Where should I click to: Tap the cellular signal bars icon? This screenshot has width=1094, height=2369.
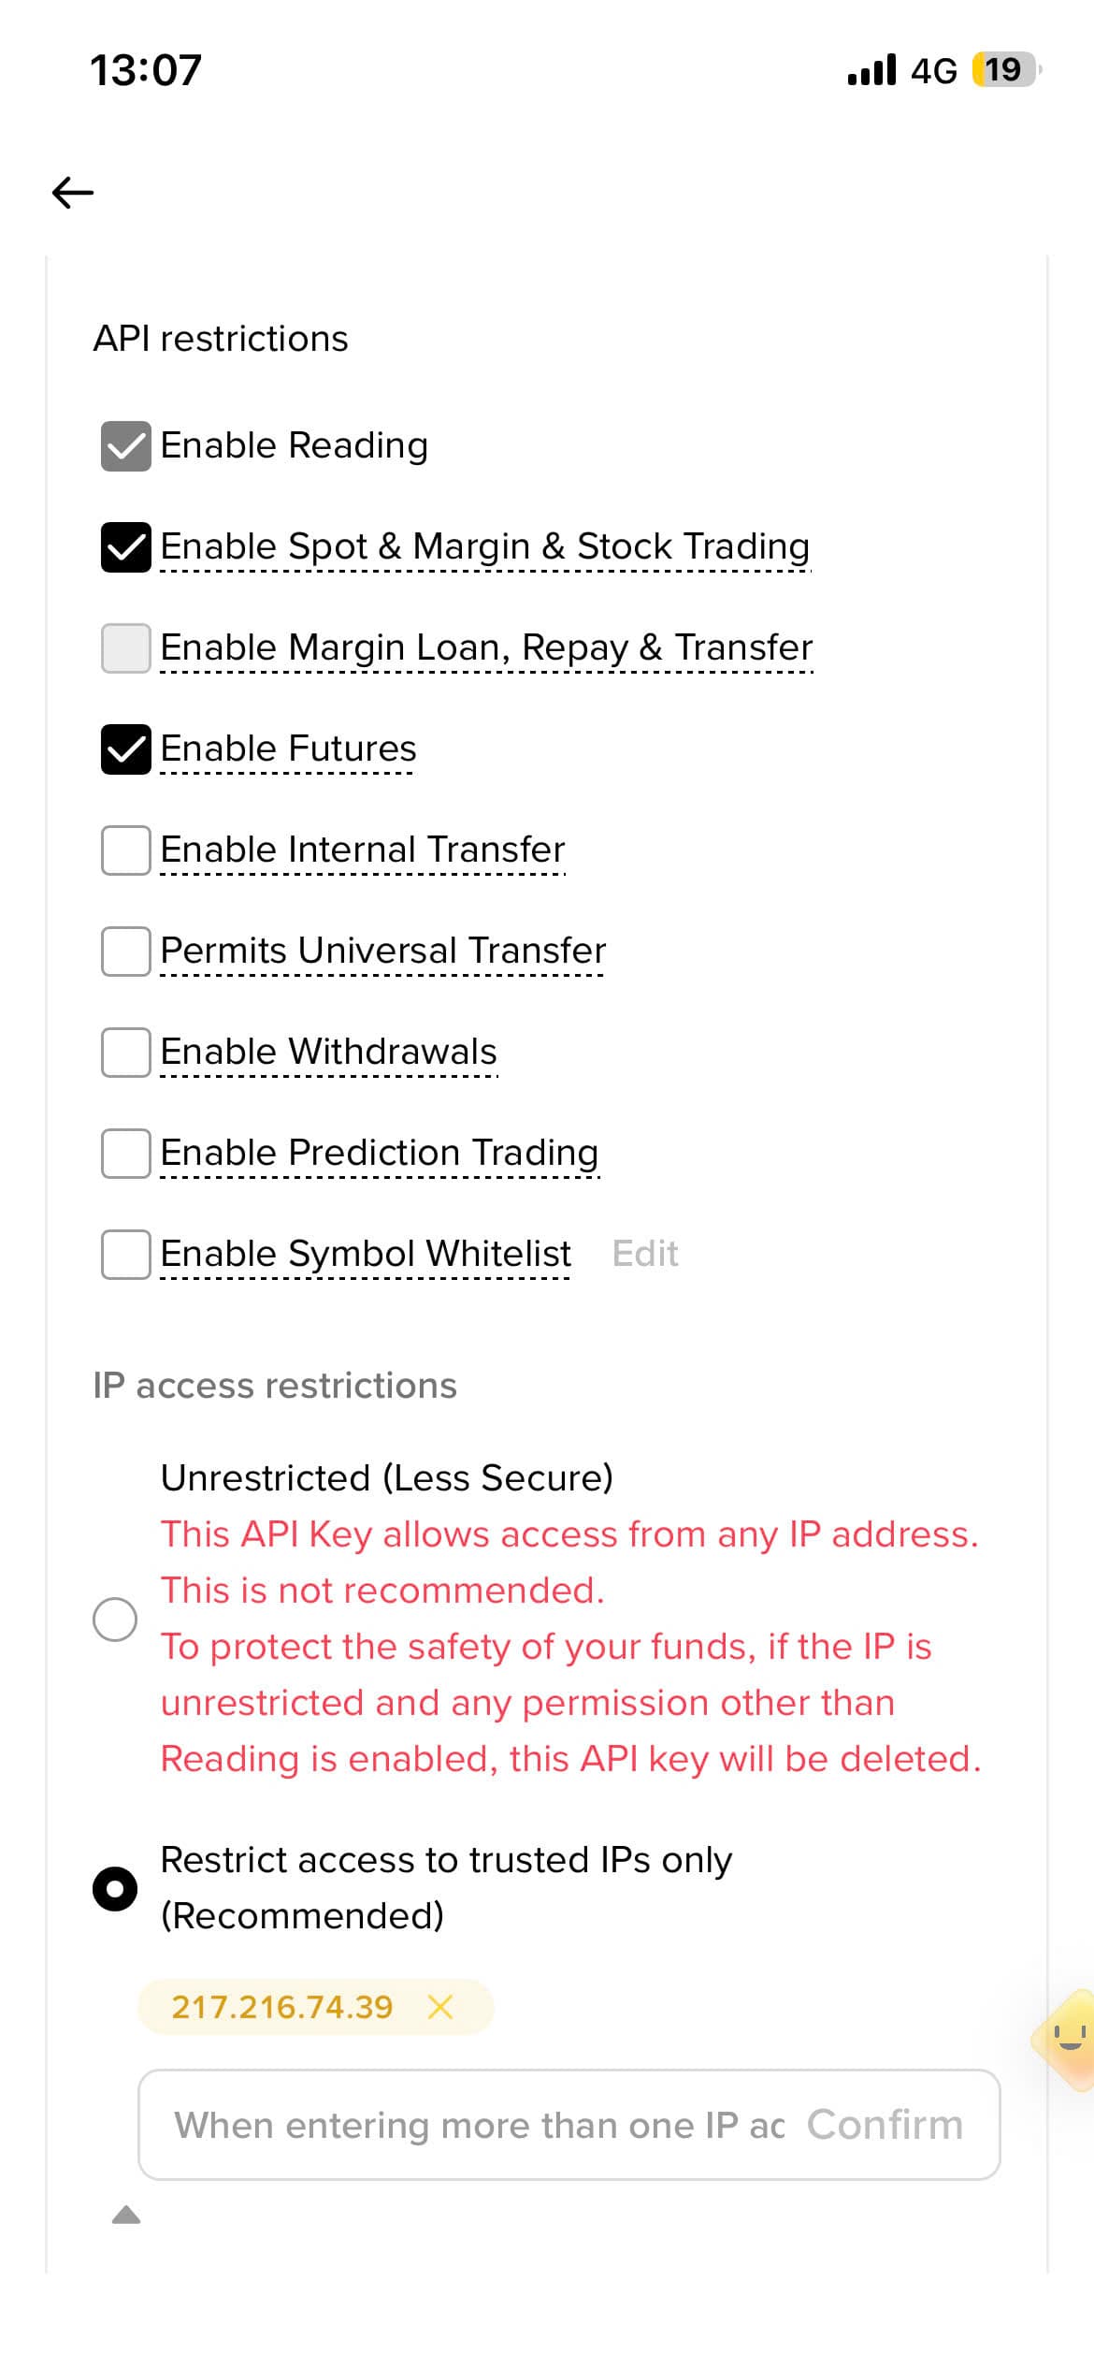click(871, 70)
